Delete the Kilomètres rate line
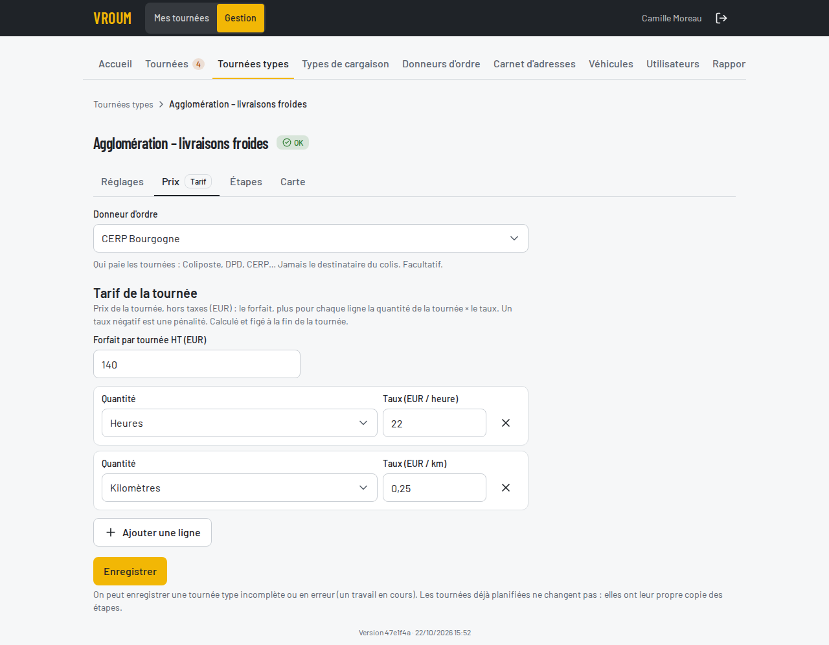This screenshot has height=645, width=829. point(506,488)
